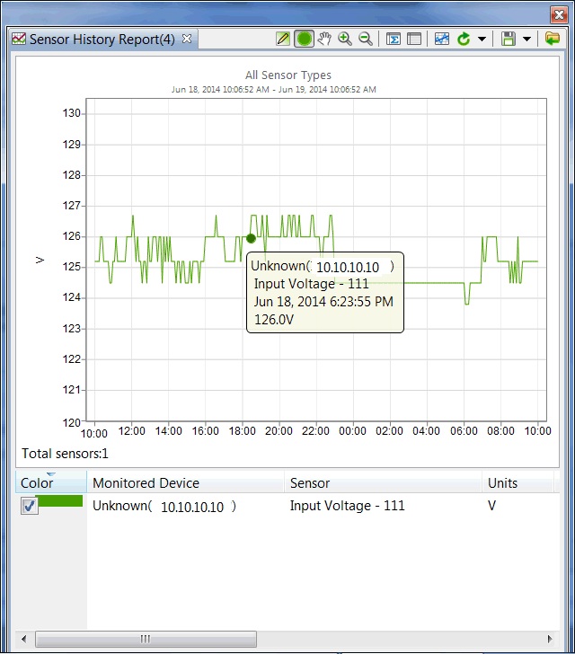Click Jun 18, 2014 6:23:55 PM tooltip line
Screen dimensions: 575x654
[323, 302]
